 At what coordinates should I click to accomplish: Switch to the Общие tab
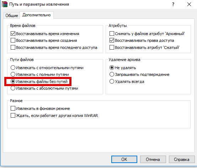(12, 16)
